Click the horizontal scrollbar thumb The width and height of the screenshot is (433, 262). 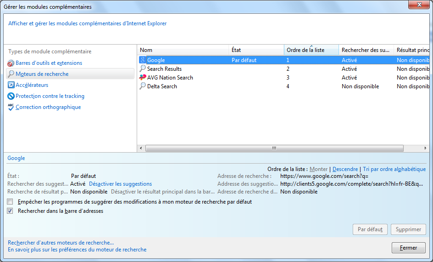pos(274,148)
